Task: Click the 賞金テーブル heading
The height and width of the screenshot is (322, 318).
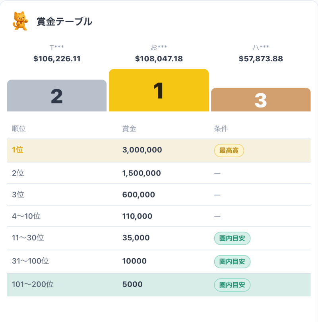Action: (x=64, y=21)
